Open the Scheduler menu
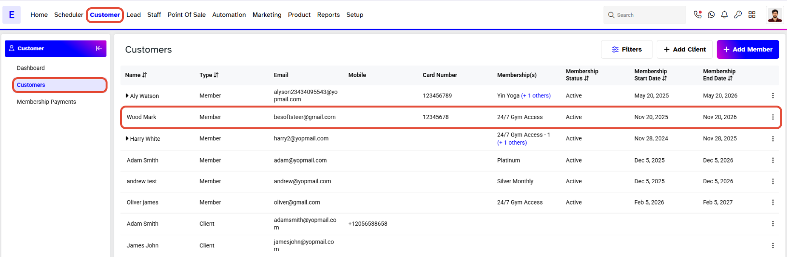 [68, 15]
